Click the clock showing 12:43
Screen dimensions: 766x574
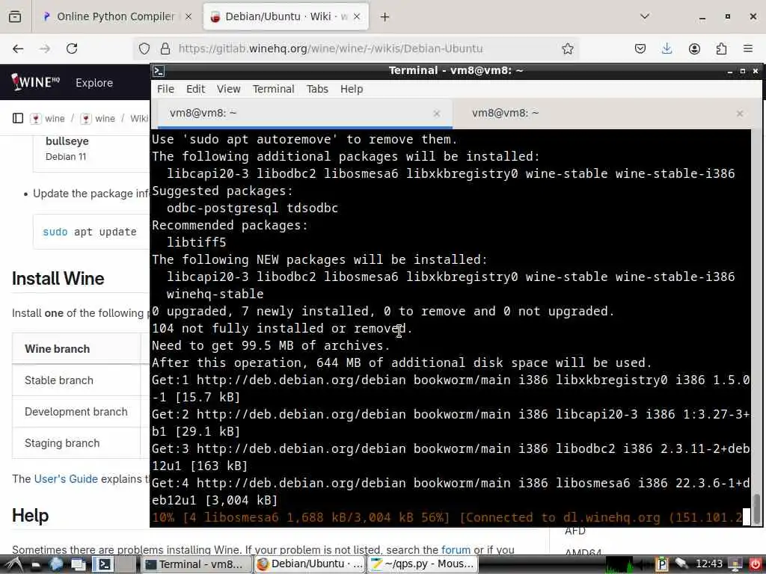tap(708, 564)
